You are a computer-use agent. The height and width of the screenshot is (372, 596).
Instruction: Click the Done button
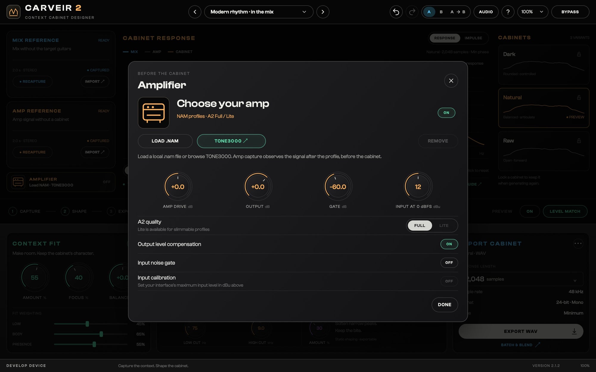[x=445, y=305]
